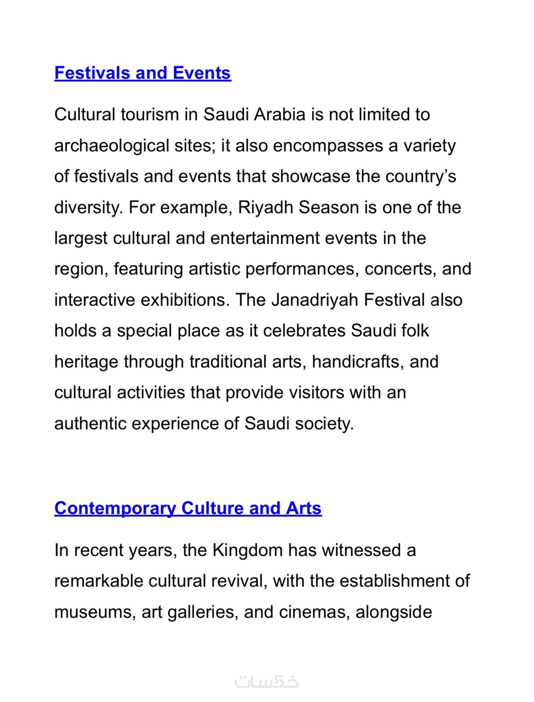This screenshot has height=702, width=534.
Task: Open the Festivals and Events link
Action: click(143, 73)
